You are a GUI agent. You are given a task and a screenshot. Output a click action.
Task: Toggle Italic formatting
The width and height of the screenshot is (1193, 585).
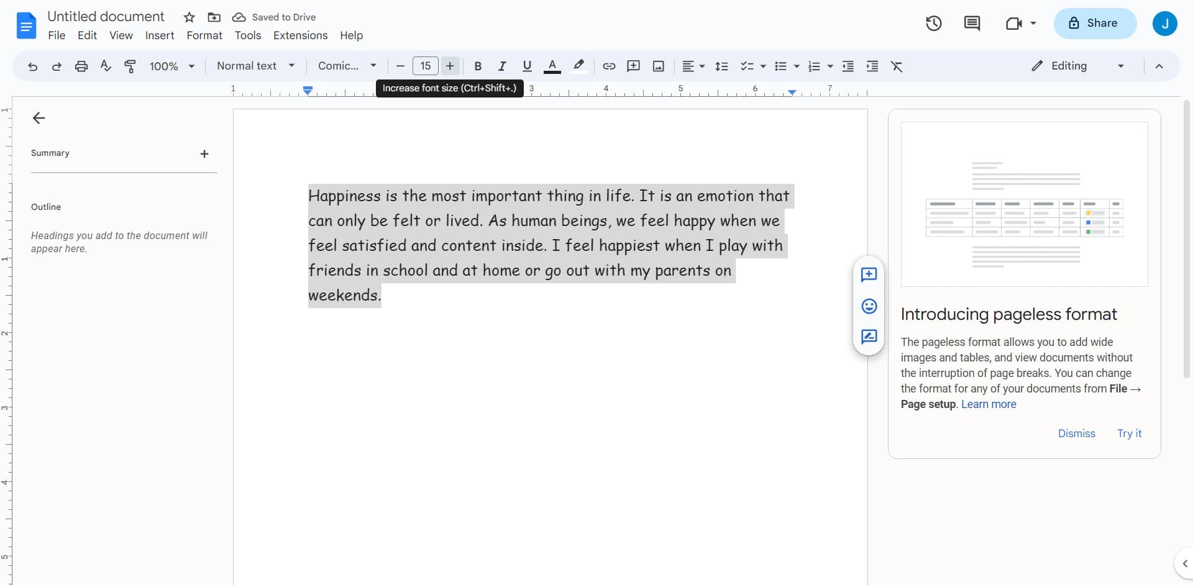tap(502, 66)
